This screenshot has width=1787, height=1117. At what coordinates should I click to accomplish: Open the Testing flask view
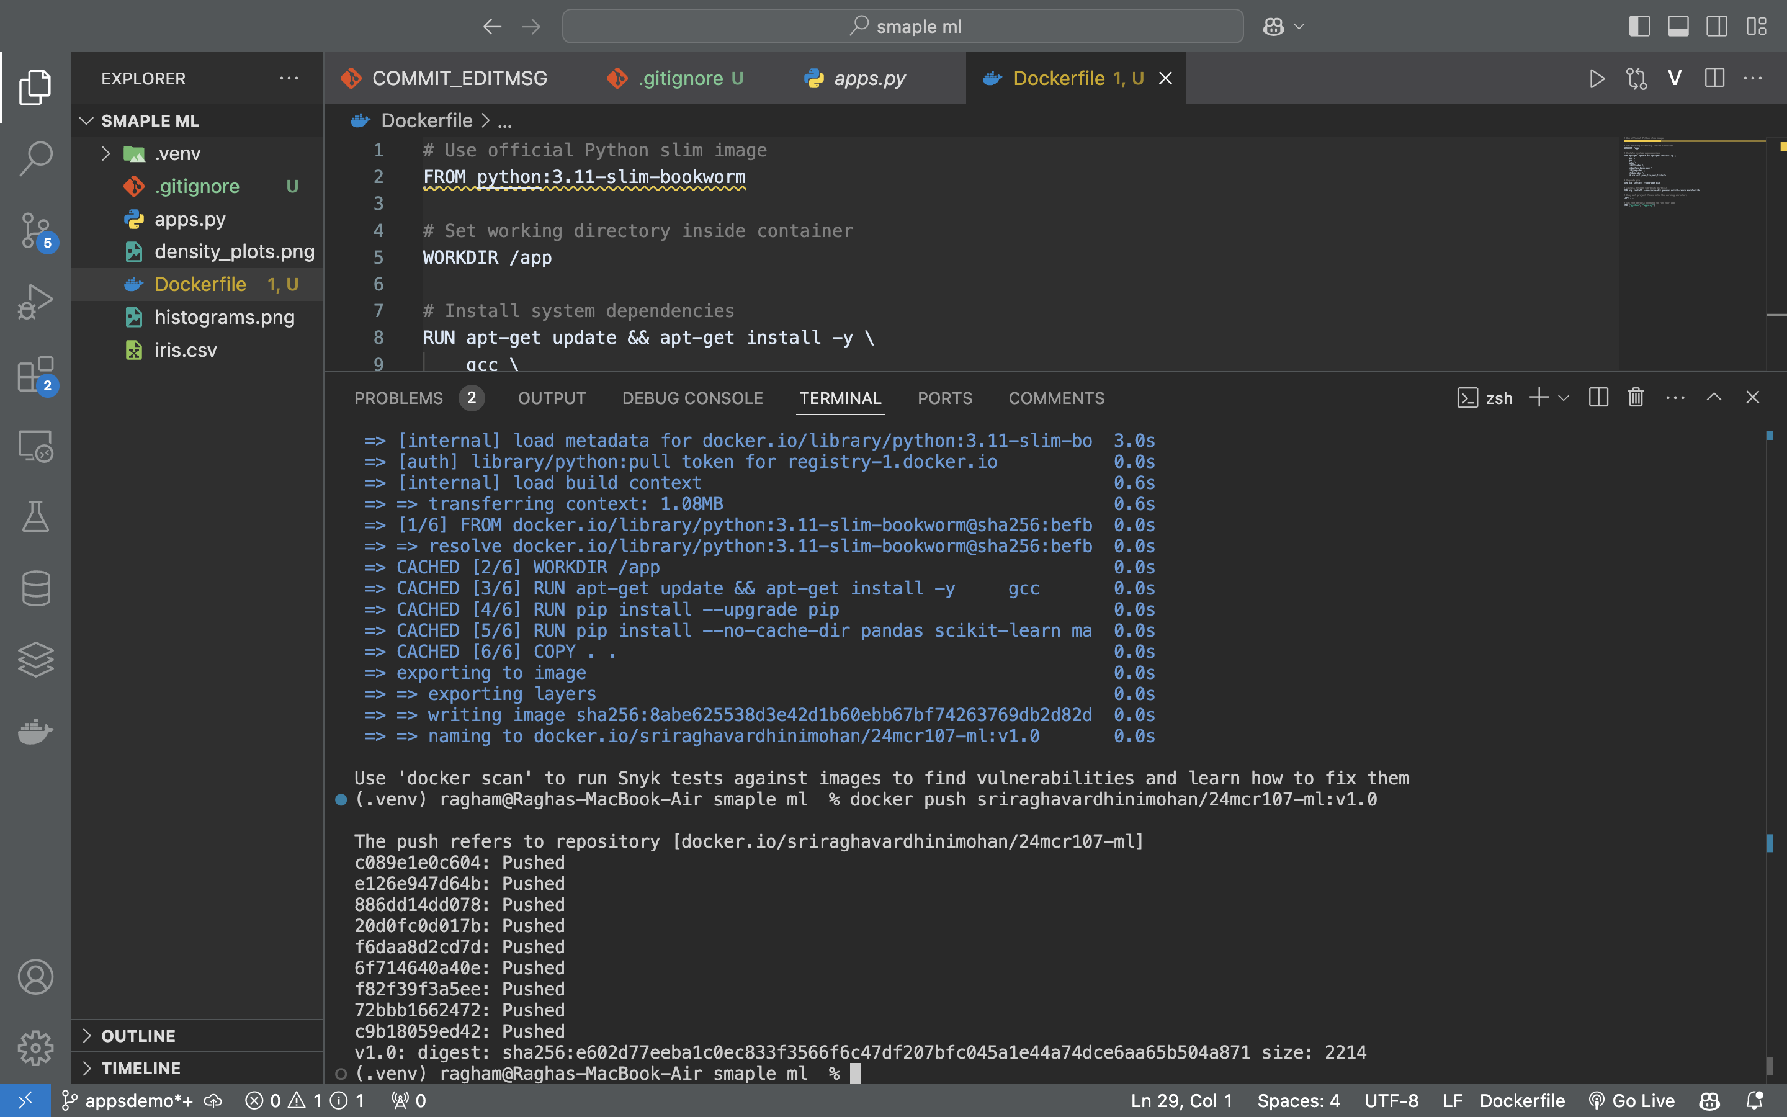point(35,516)
